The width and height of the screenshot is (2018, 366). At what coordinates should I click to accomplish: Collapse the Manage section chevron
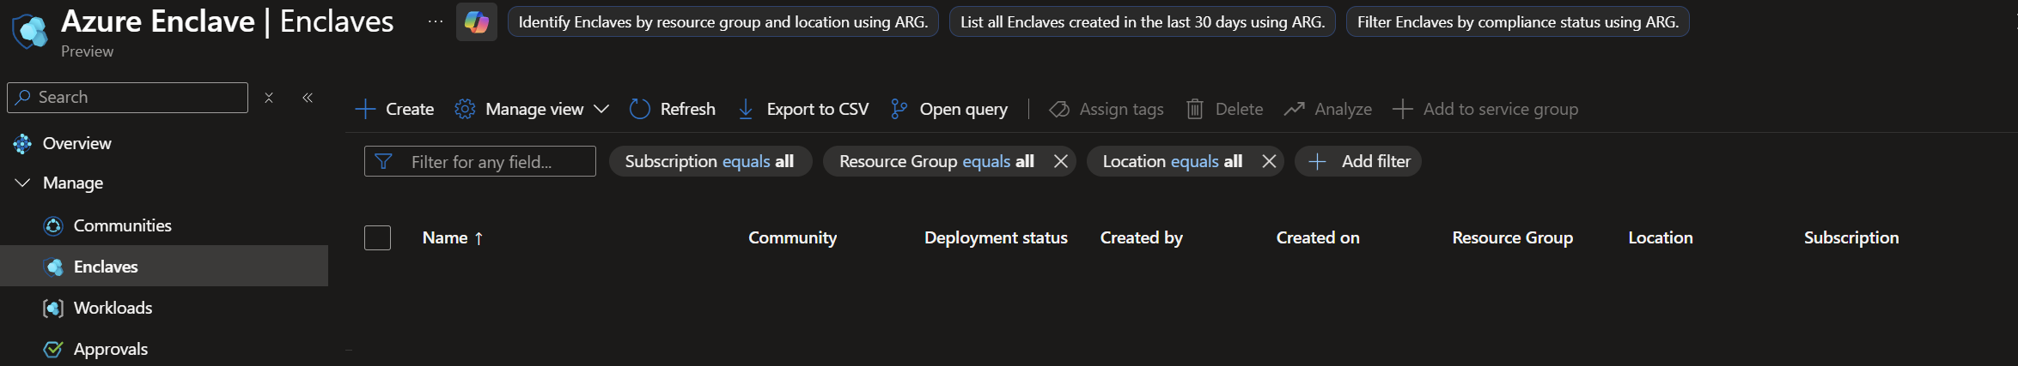point(23,183)
